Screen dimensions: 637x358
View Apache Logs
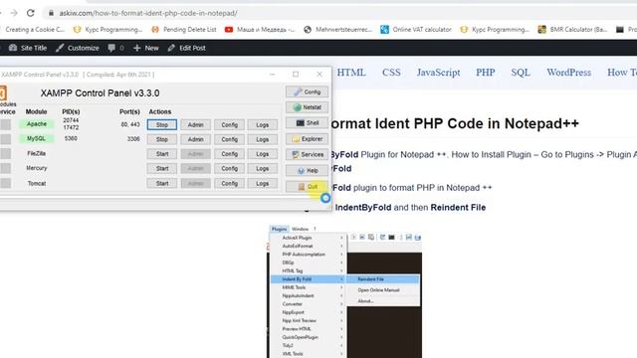[x=263, y=124]
